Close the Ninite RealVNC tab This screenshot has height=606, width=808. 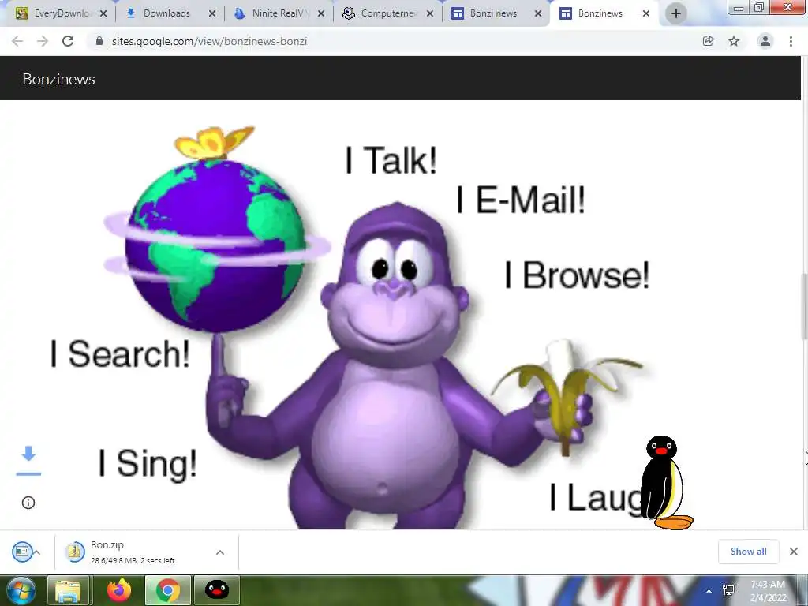coord(321,13)
